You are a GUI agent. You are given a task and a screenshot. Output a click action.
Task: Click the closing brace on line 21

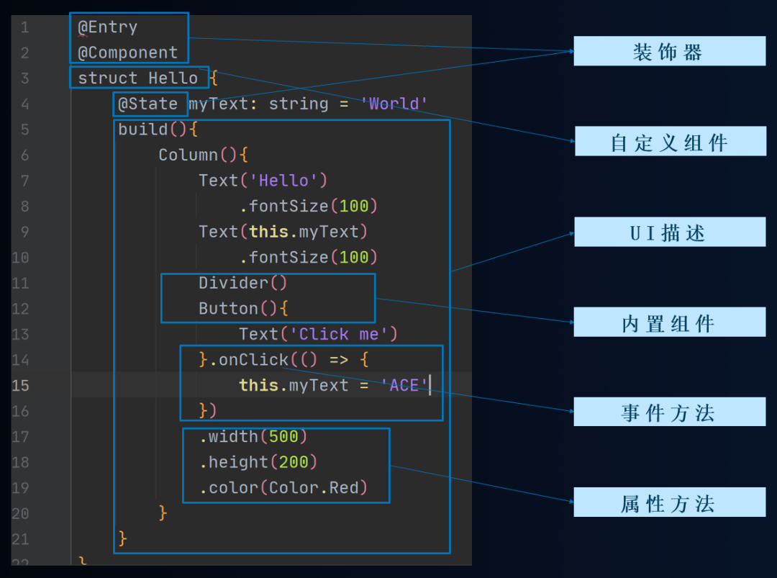[123, 539]
